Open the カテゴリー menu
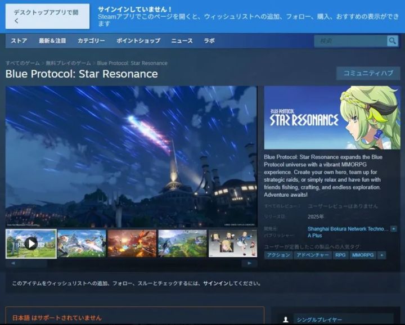This screenshot has width=405, height=325. [x=91, y=41]
